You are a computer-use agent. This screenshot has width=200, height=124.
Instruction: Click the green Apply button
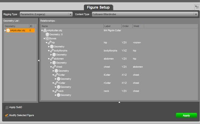click(186, 115)
